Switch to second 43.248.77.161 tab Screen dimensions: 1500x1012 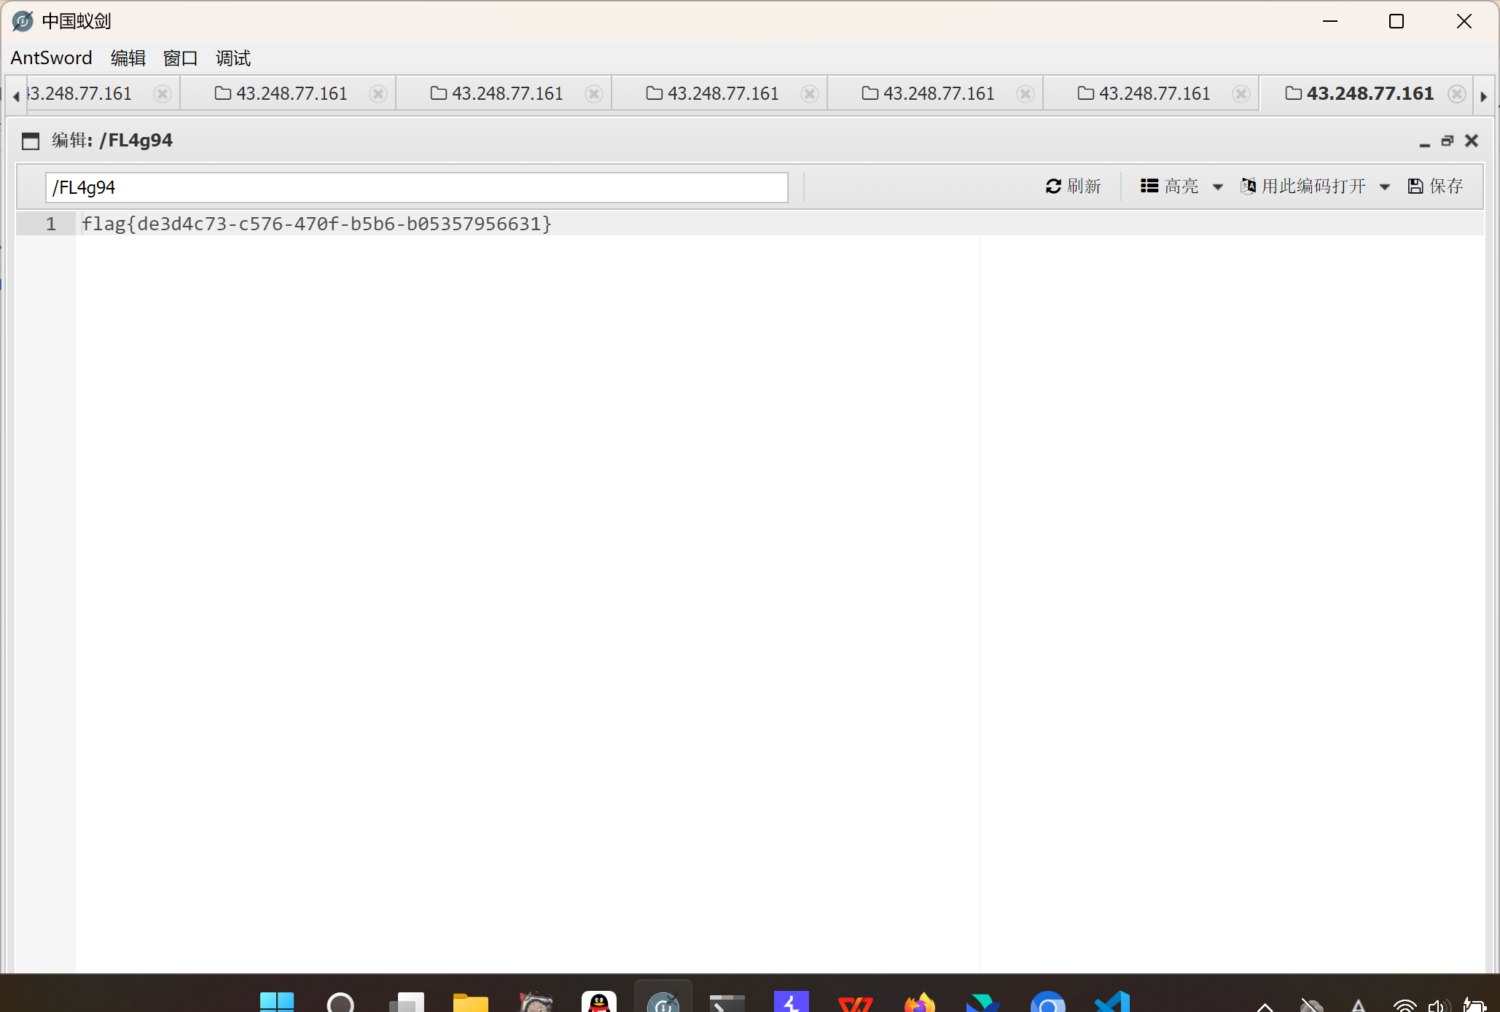[x=291, y=94]
